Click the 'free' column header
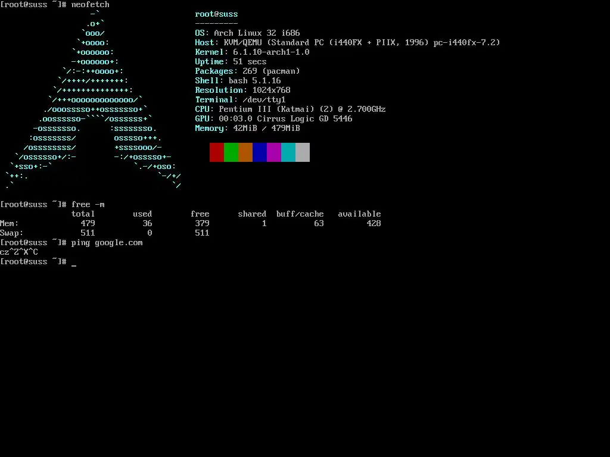610x457 pixels. (200, 214)
